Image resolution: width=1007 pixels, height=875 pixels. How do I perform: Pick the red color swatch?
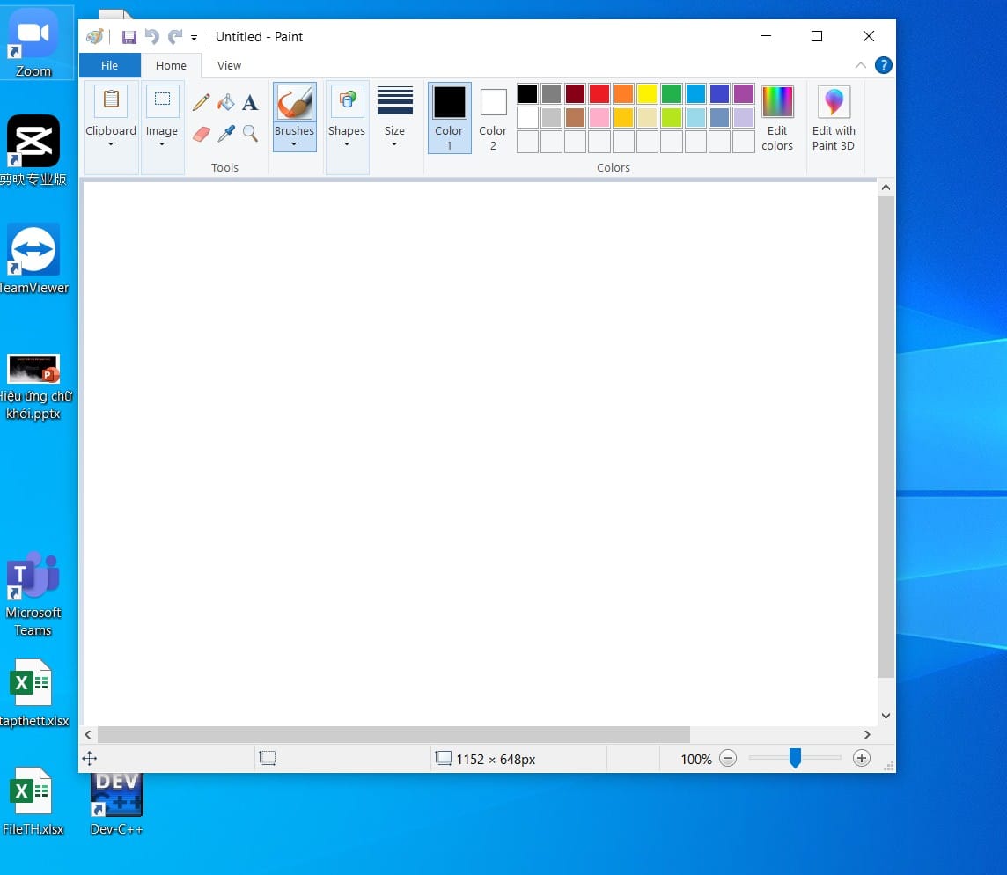599,94
